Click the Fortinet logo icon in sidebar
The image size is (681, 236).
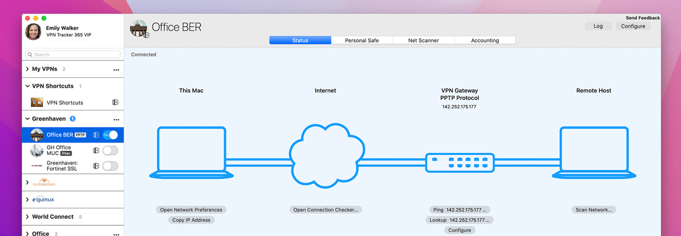[37, 166]
